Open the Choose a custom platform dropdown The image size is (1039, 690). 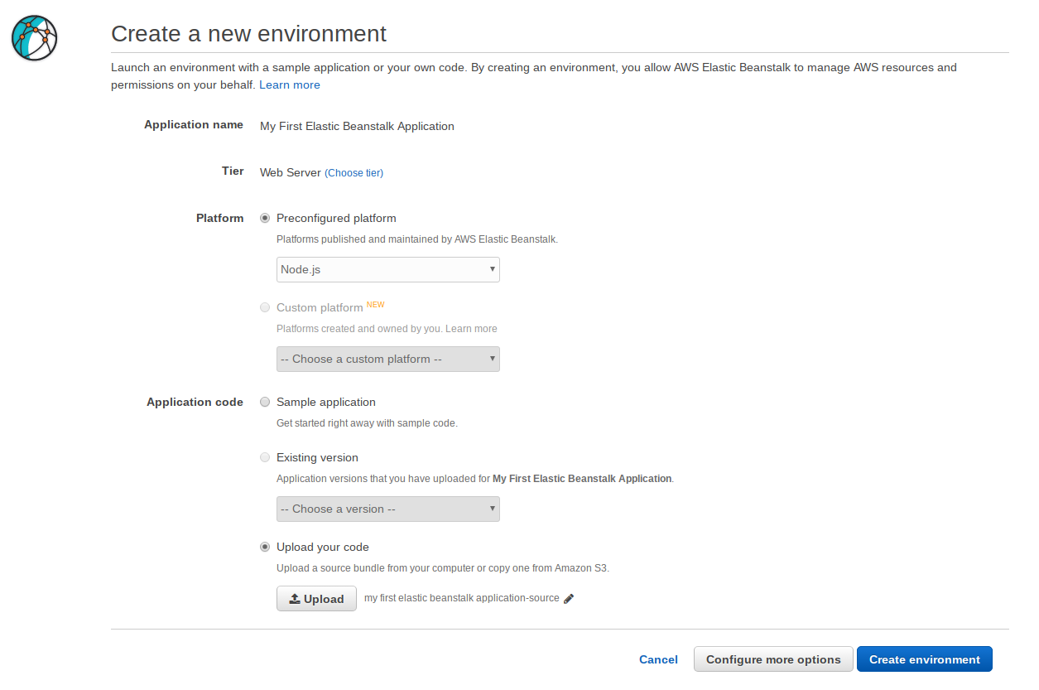tap(388, 359)
